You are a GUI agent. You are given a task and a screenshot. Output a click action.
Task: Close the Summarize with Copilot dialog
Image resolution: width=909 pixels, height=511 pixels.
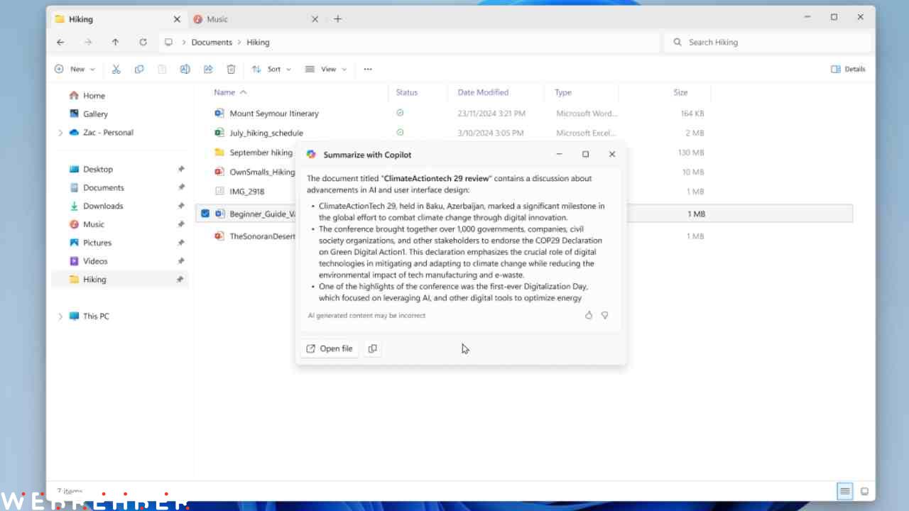tap(612, 154)
